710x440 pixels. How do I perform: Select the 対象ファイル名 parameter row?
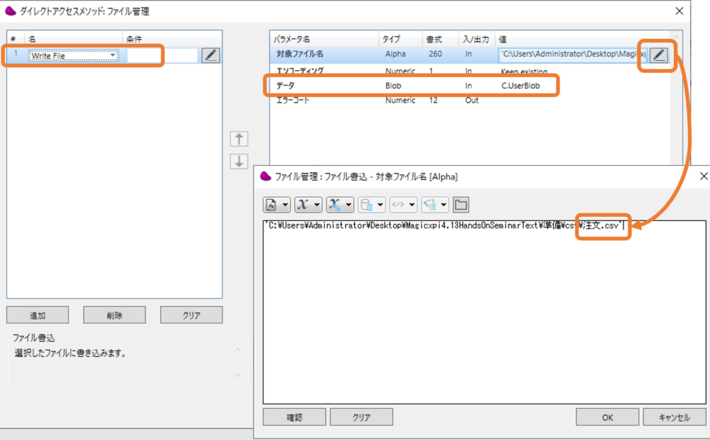469,54
